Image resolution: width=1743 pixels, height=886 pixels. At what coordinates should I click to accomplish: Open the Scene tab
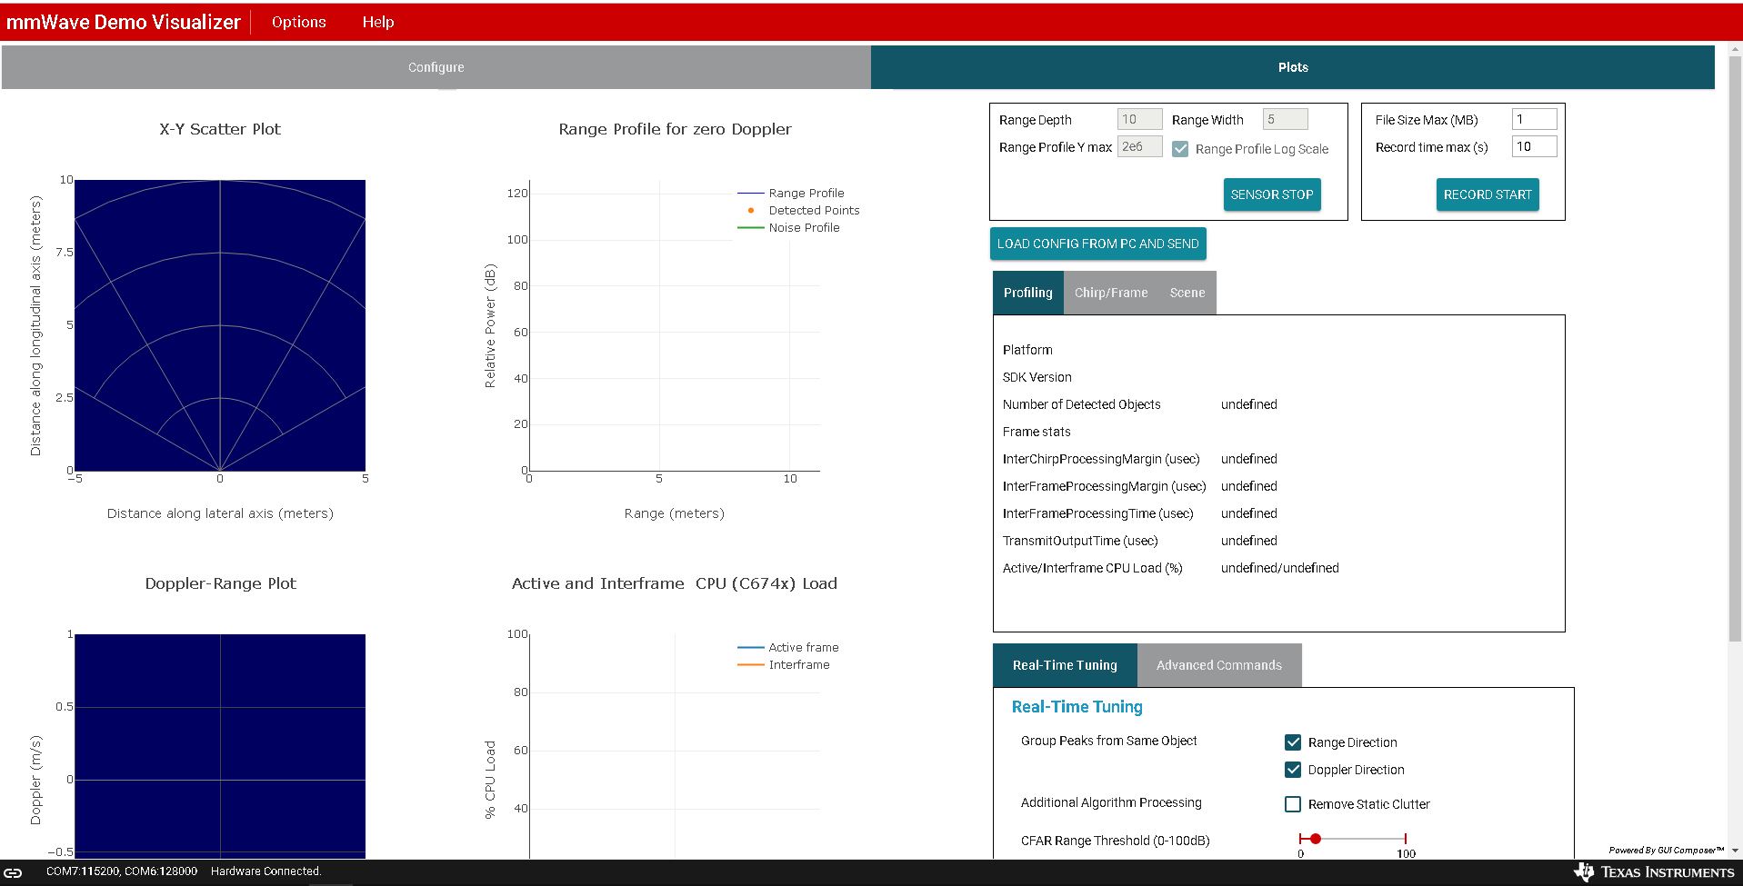(x=1187, y=293)
